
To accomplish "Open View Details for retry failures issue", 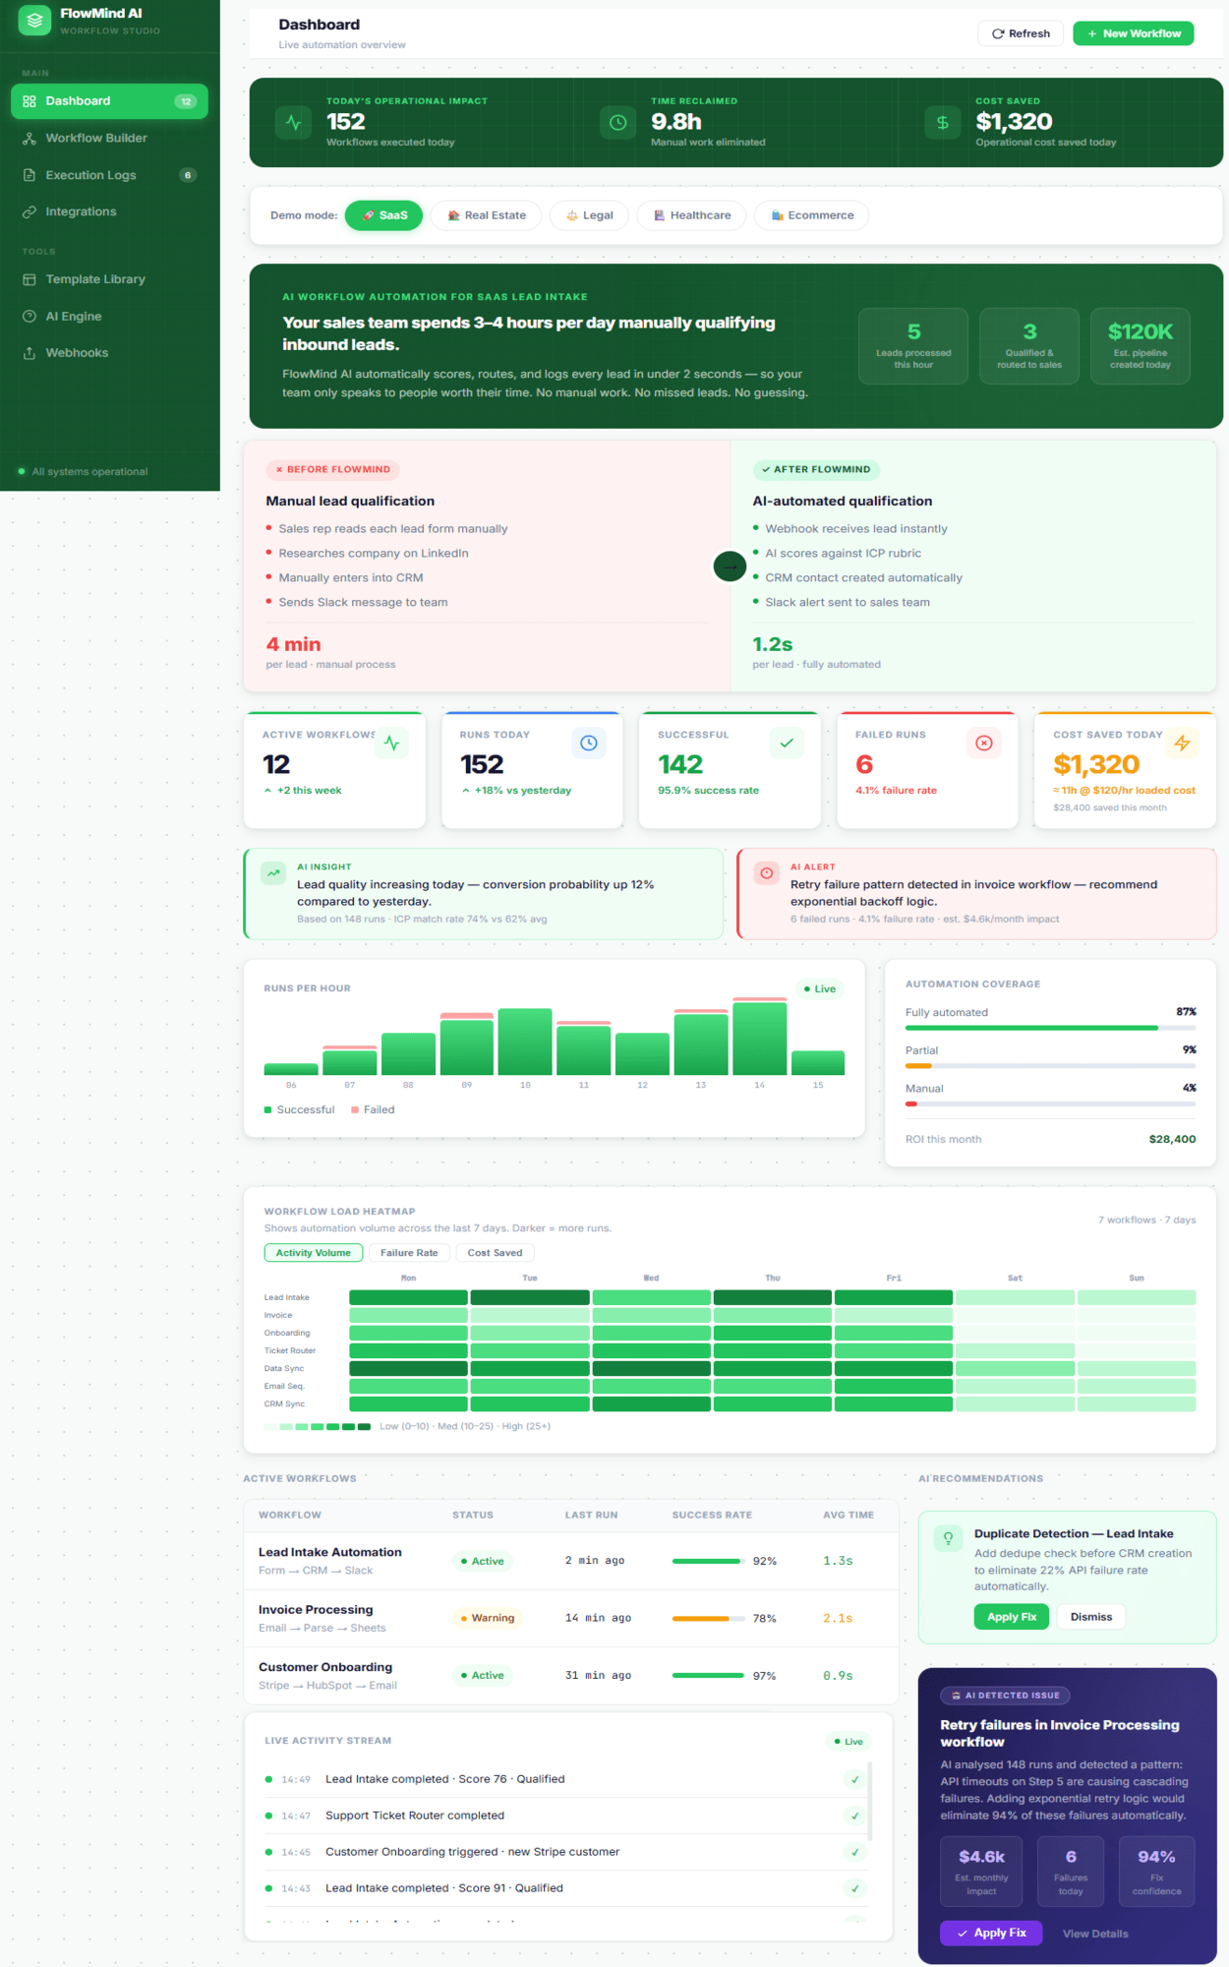I will point(1095,1934).
